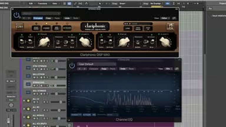Enable Analyzer in Channel EQ
The image size is (226, 127).
tap(76, 115)
